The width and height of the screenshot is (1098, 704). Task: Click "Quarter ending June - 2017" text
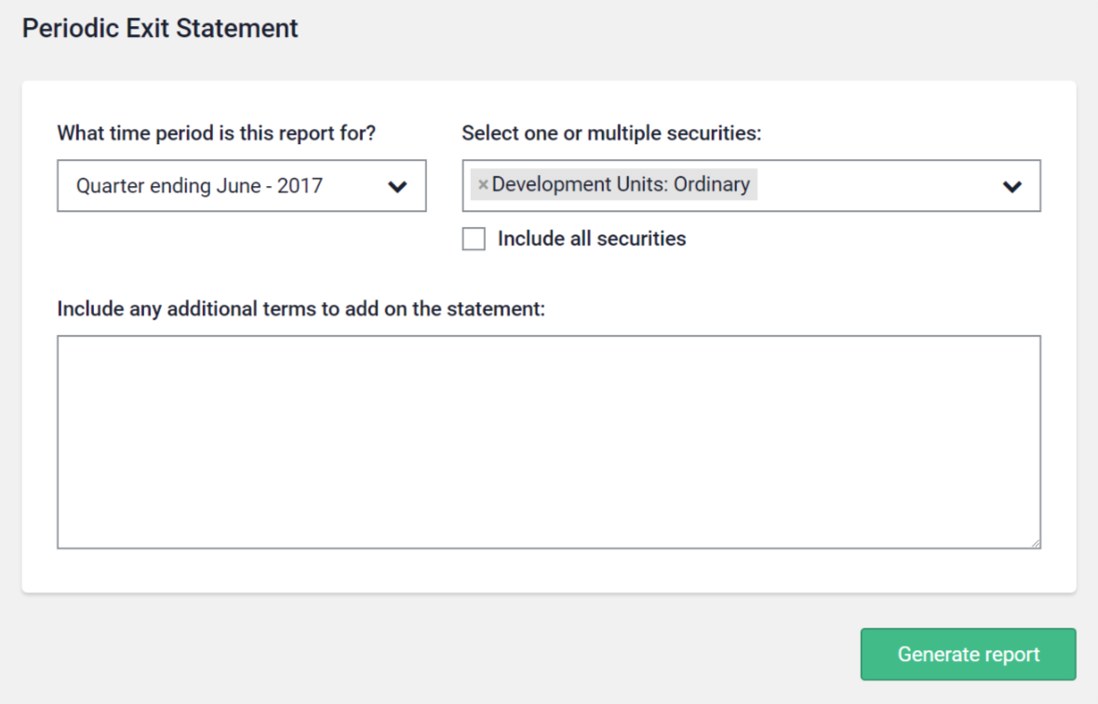[199, 186]
